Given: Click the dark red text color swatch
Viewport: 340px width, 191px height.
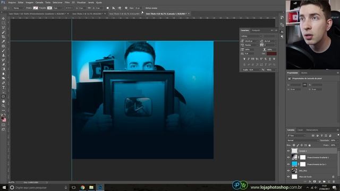Looking at the screenshot, I should click(271, 53).
